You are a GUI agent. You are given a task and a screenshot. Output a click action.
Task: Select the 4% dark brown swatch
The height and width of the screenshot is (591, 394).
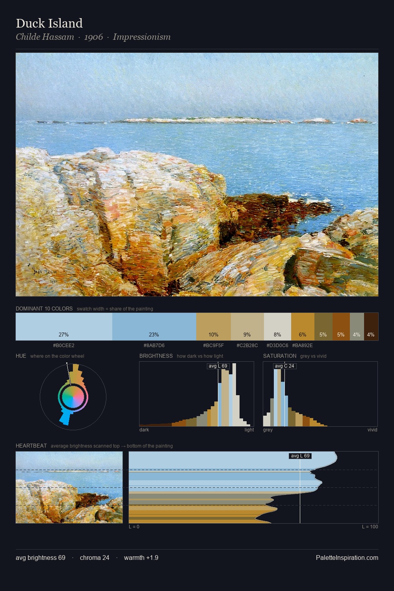371,326
